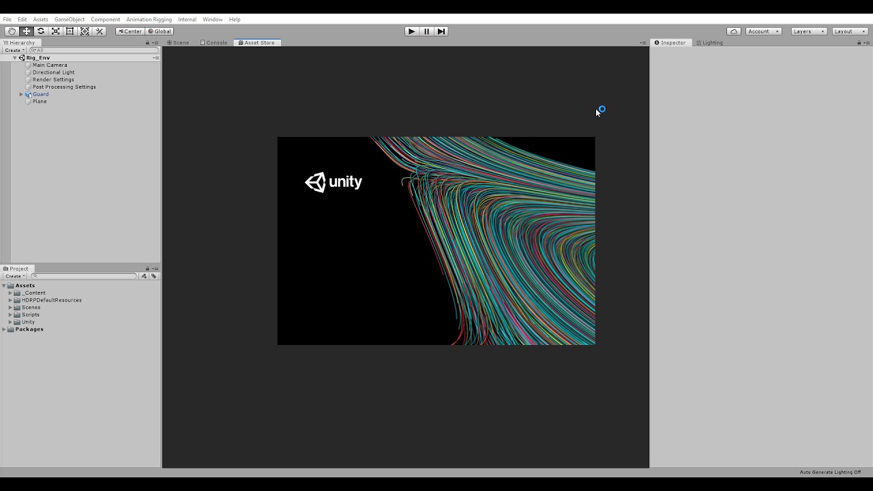Select the Hierarchy tab

(x=19, y=43)
